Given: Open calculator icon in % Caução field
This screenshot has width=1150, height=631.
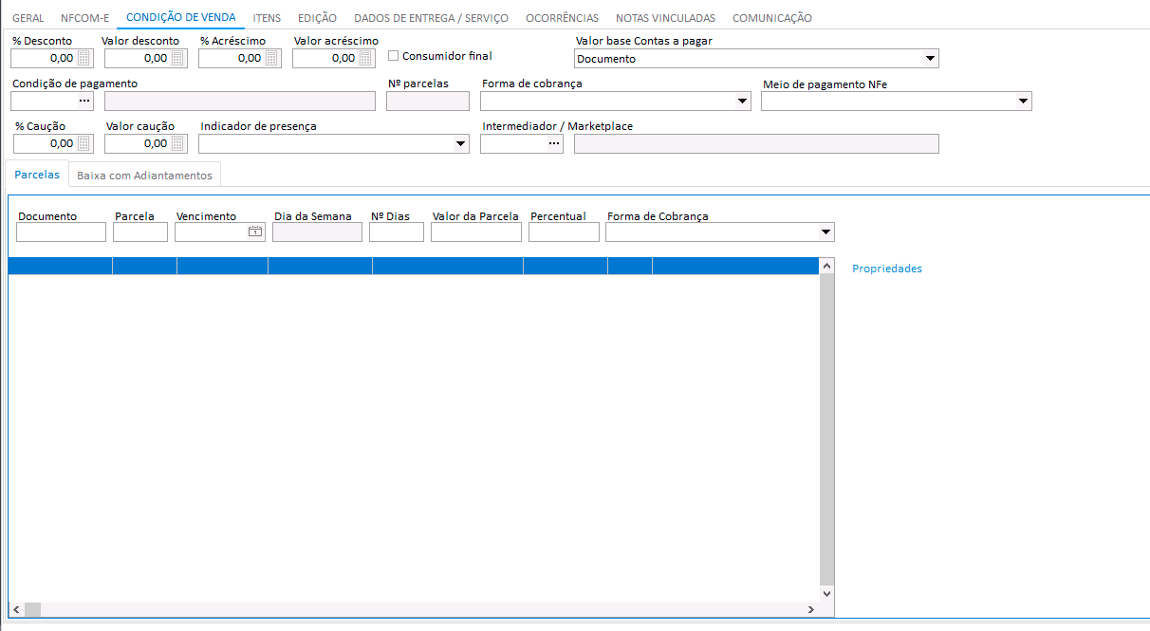Looking at the screenshot, I should coord(83,144).
